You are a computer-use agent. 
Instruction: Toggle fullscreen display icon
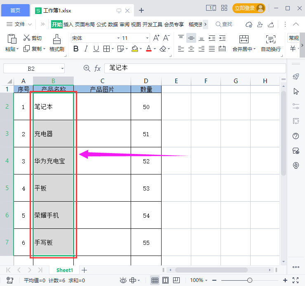[x=296, y=280]
